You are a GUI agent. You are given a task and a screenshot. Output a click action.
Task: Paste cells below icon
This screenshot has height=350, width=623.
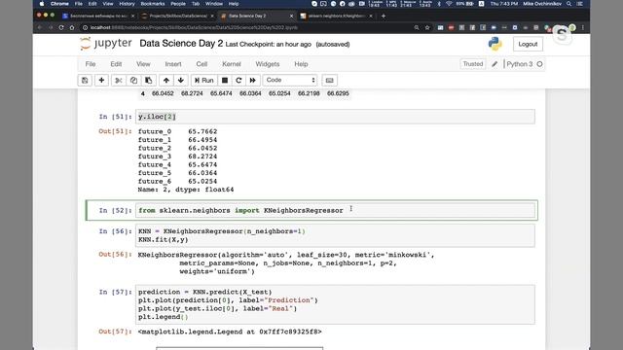click(x=148, y=80)
